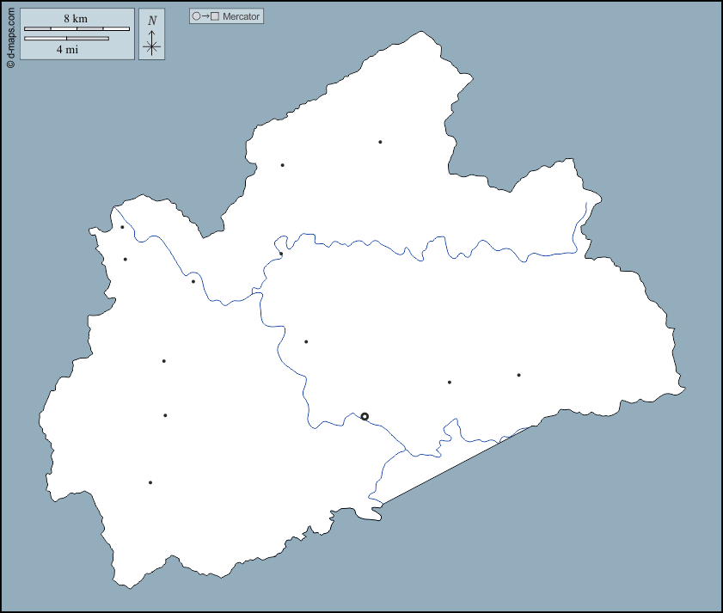Toggle the square symbol in the Mercator legend
The height and width of the screenshot is (613, 723).
215,15
